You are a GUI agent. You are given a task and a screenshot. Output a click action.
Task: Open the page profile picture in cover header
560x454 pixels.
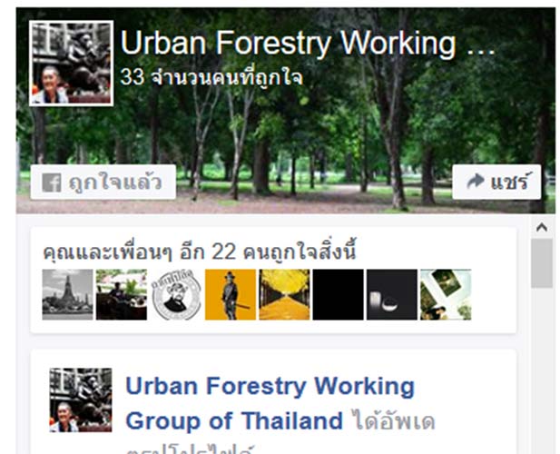point(72,64)
